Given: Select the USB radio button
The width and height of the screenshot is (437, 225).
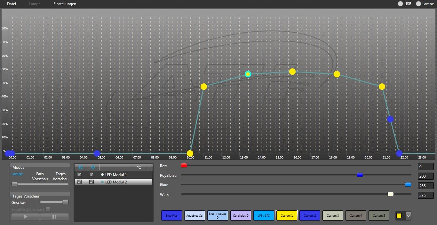Looking at the screenshot, I should pos(400,4).
